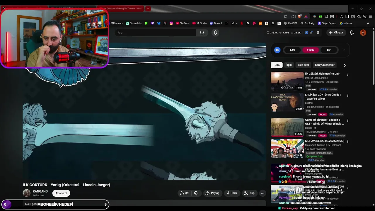This screenshot has width=375, height=211.
Task: Select the Size özel filter chip
Action: coord(303,65)
